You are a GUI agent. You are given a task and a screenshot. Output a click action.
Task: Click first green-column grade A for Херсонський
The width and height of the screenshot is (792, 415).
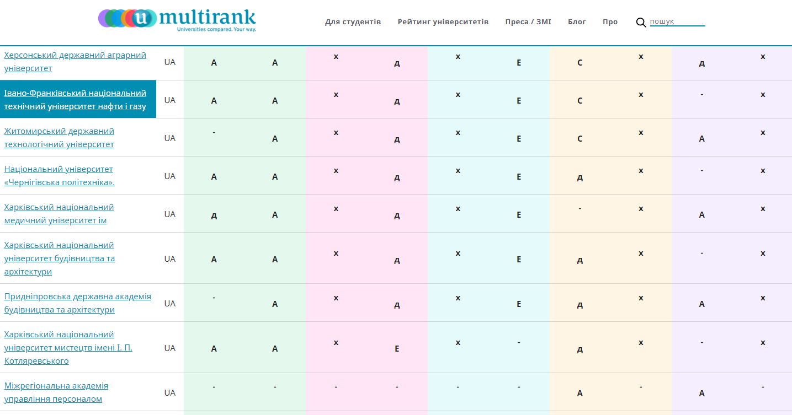(214, 63)
